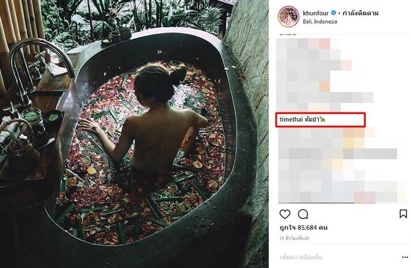Click the flower bathtub post photo
This screenshot has width=411, height=268.
pyautogui.click(x=135, y=133)
